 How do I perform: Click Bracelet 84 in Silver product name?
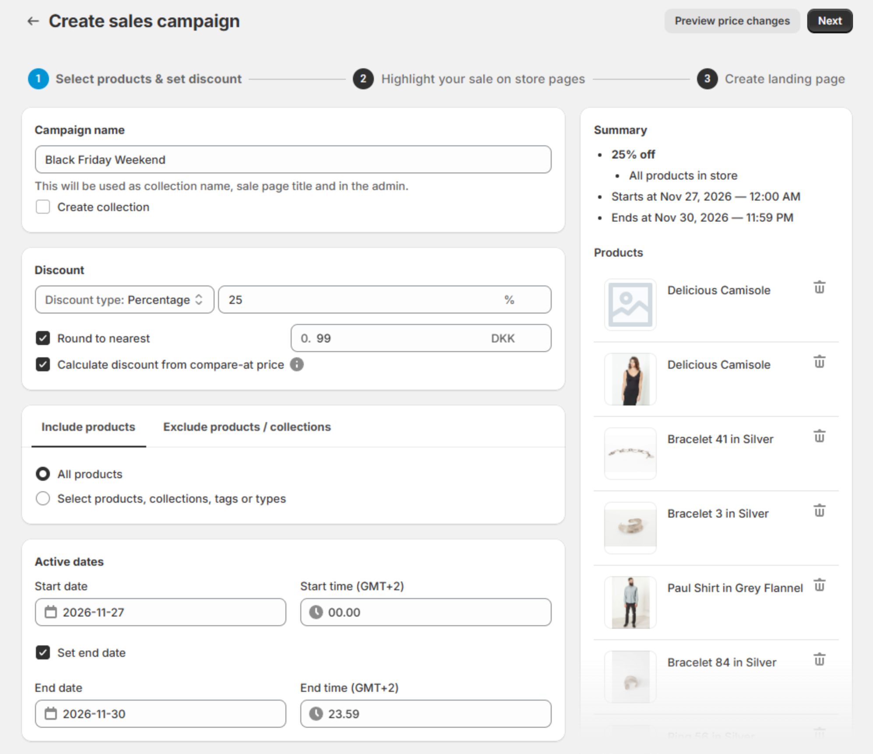coord(722,662)
